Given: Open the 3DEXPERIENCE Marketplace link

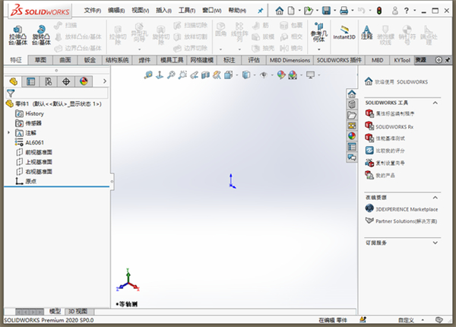Looking at the screenshot, I should pos(407,208).
